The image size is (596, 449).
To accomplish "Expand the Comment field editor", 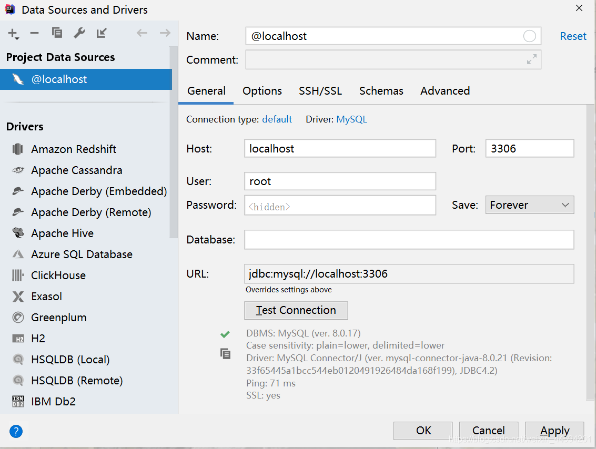I will (x=531, y=59).
